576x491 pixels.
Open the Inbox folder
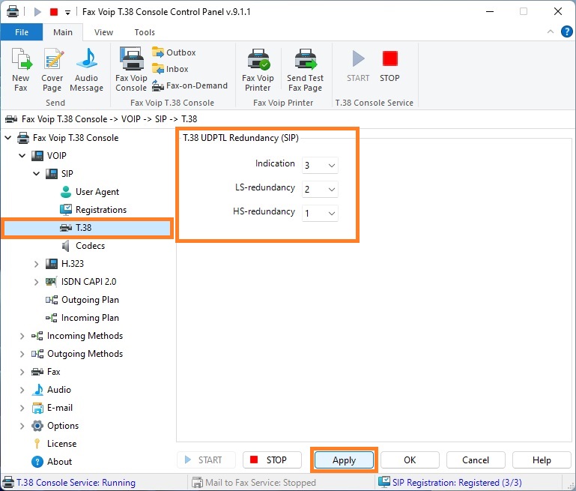pos(170,69)
